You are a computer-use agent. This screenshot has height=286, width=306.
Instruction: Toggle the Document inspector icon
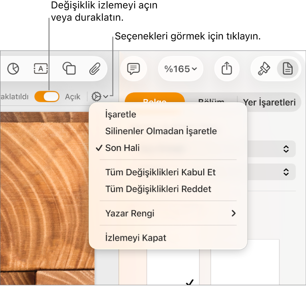(288, 69)
